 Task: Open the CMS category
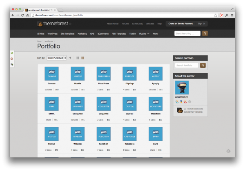pos(92,34)
